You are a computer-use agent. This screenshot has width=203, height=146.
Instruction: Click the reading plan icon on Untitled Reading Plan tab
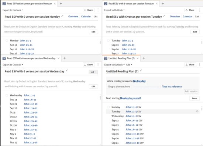tap(106, 58)
